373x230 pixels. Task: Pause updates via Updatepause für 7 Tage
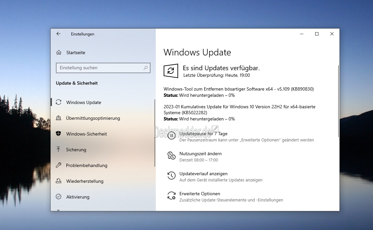203,134
